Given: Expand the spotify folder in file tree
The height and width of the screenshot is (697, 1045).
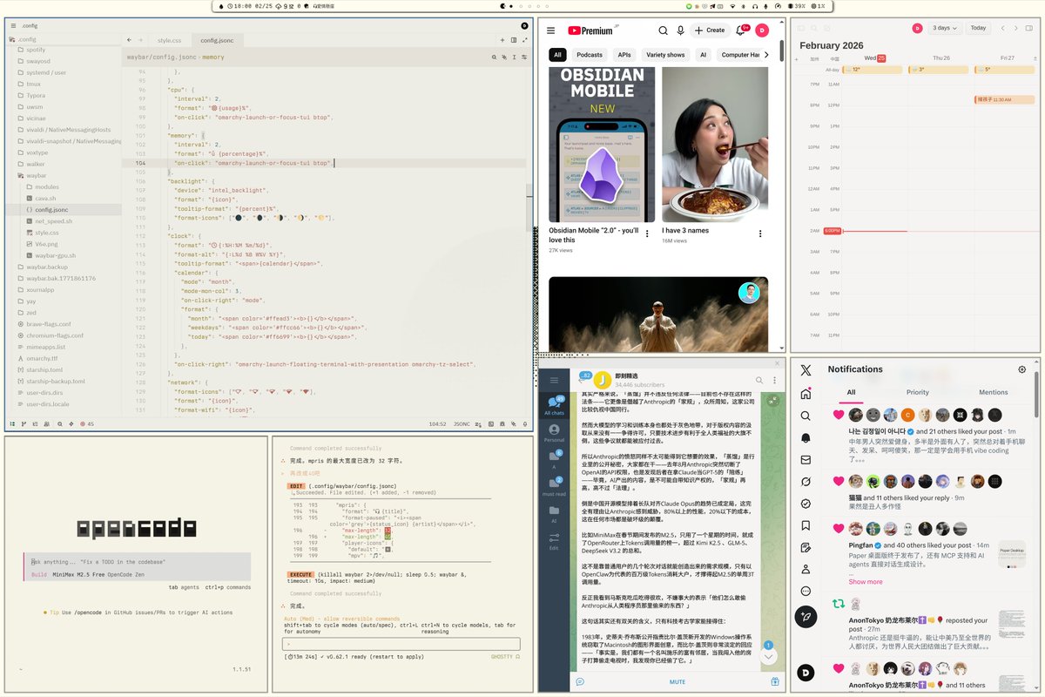Looking at the screenshot, I should pos(35,50).
